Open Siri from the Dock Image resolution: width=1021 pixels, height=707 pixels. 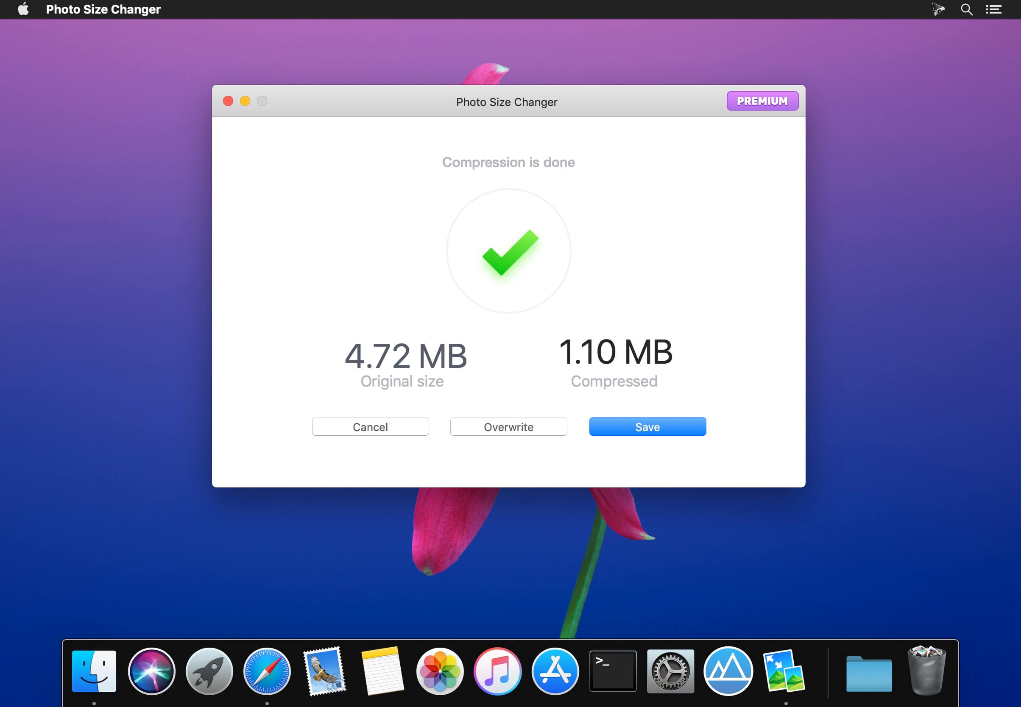point(151,671)
